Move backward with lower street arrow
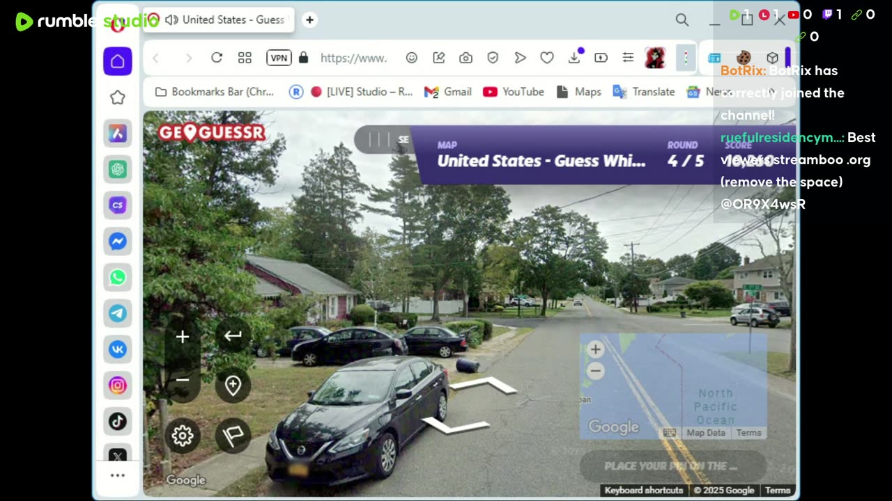The width and height of the screenshot is (892, 501). click(x=456, y=425)
